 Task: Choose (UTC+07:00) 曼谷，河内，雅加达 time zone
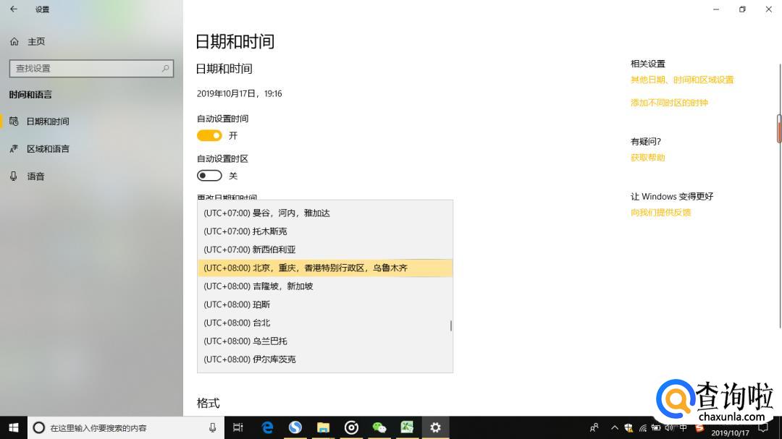(325, 213)
